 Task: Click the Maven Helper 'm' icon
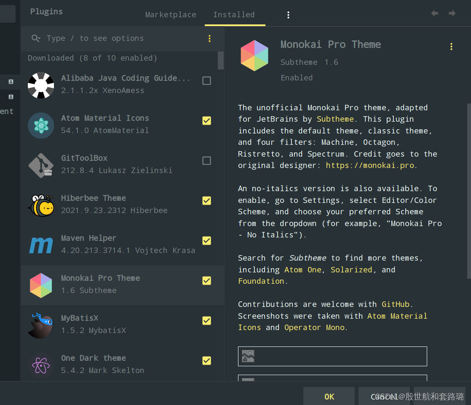click(41, 245)
